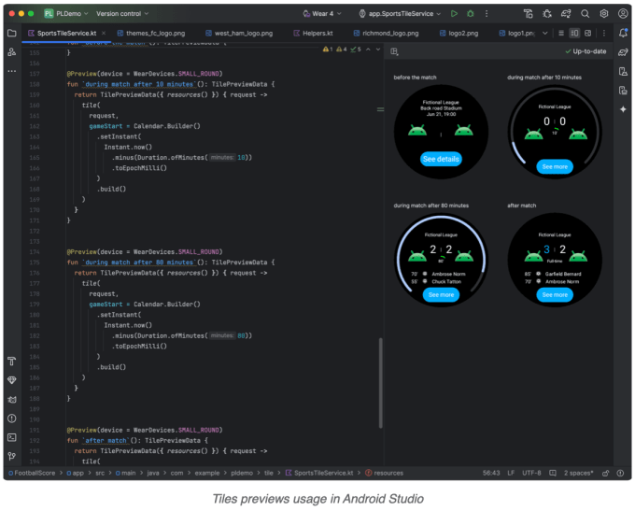
Task: Open the Gemini sparkle assistant panel
Action: pos(623,109)
